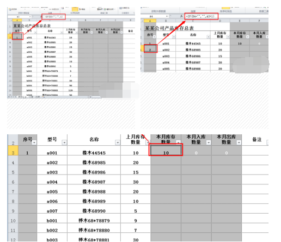The width and height of the screenshot is (281, 242).
Task: Select row 9 header in the bottom sheet
Action: tap(13, 209)
